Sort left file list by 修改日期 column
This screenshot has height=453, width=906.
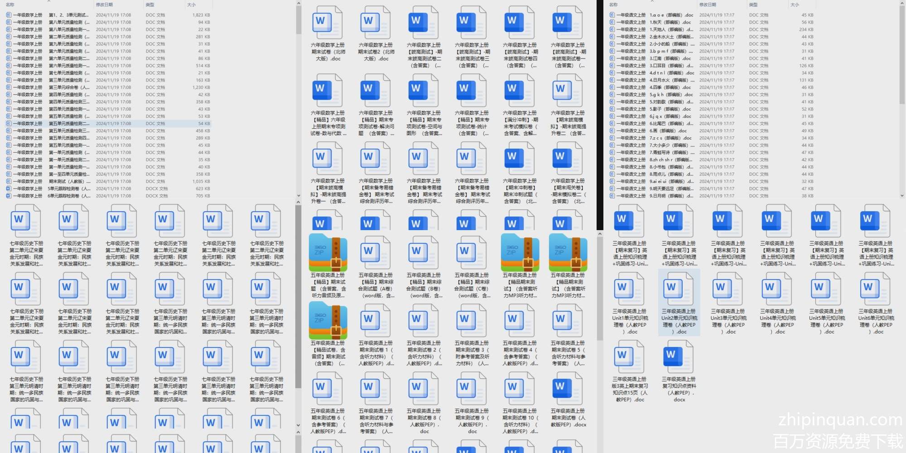pos(104,5)
